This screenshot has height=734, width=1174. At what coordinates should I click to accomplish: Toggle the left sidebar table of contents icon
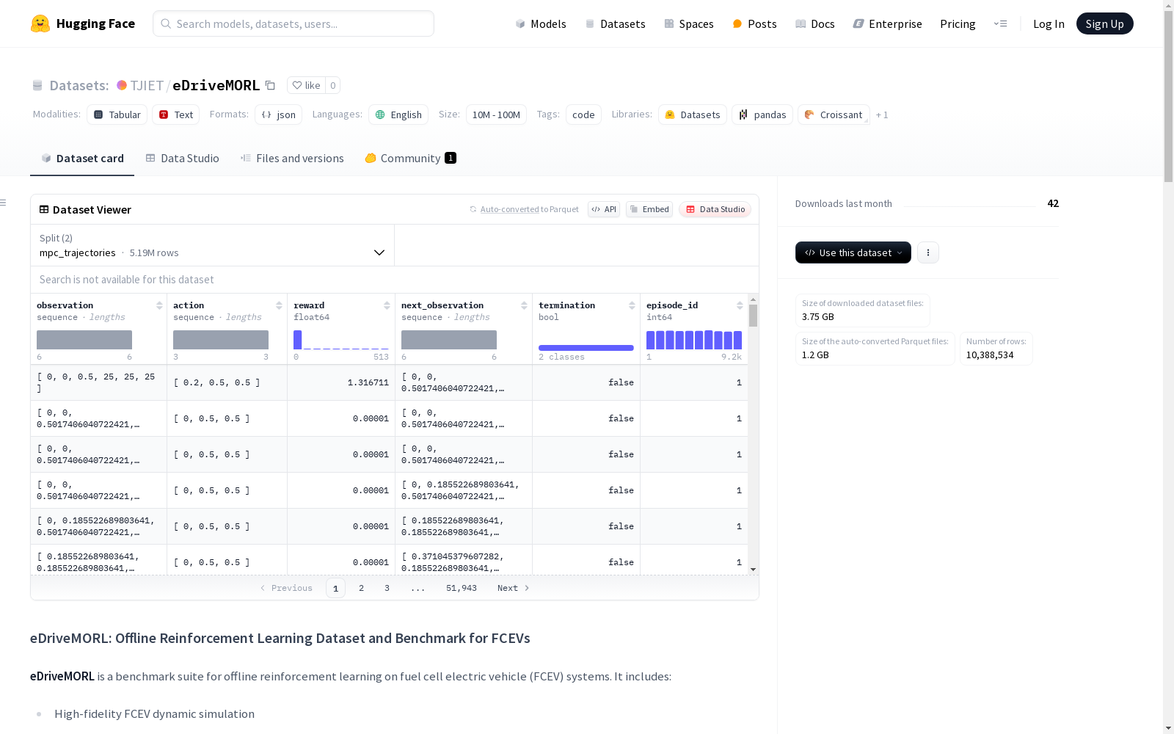[x=4, y=203]
